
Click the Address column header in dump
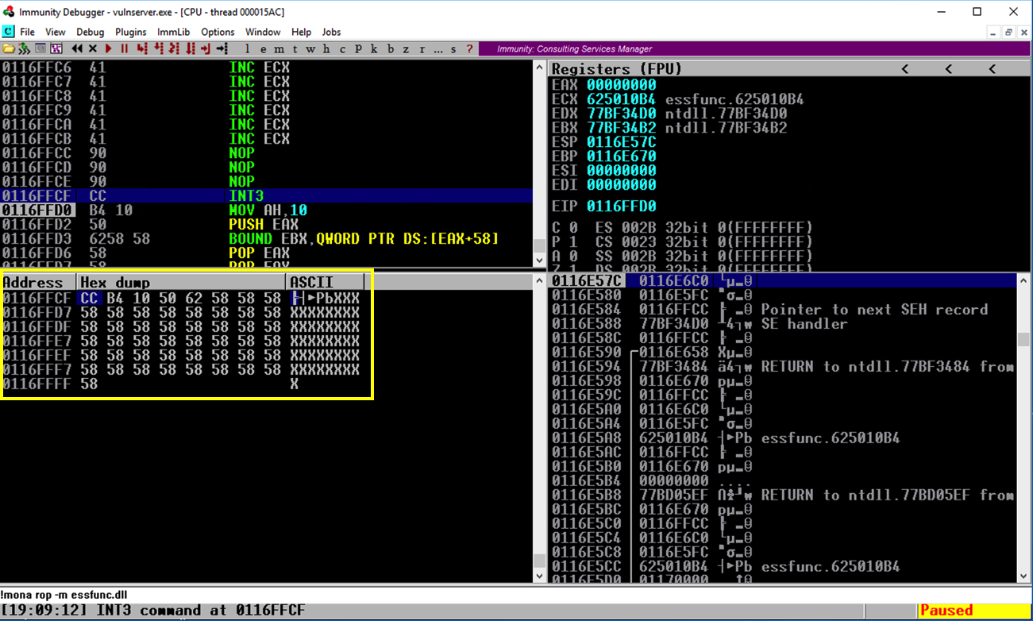tap(39, 282)
